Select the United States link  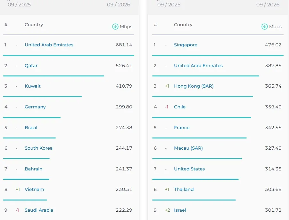(x=189, y=169)
